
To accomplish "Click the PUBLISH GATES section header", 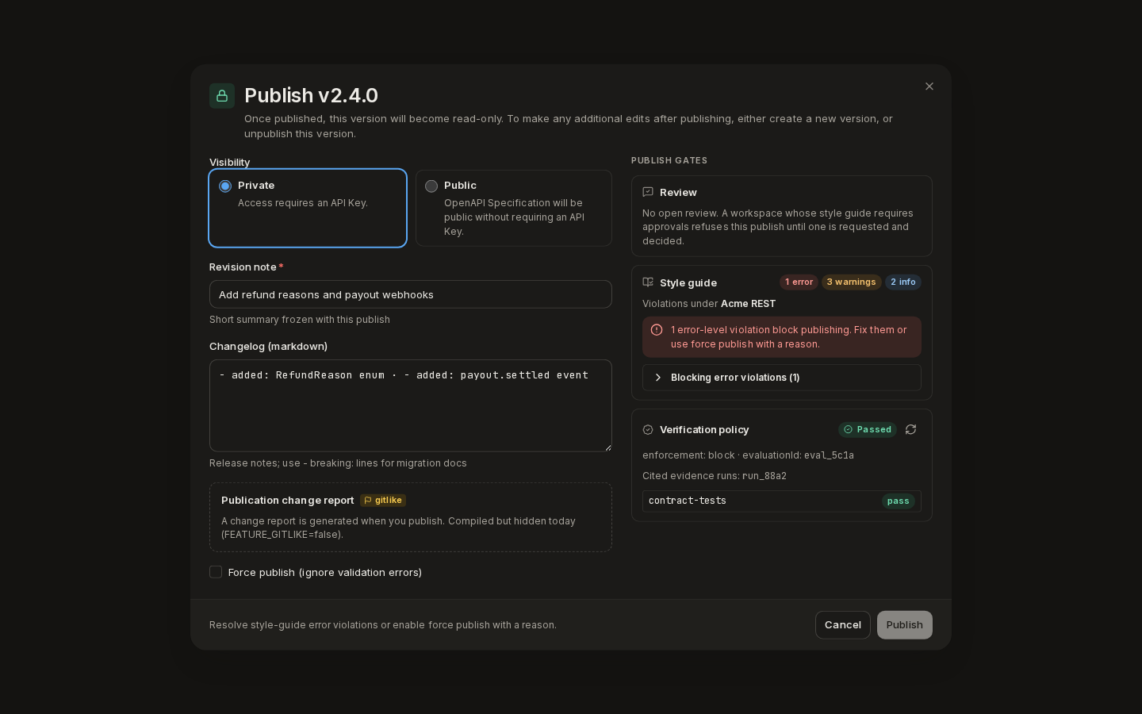I will (669, 160).
